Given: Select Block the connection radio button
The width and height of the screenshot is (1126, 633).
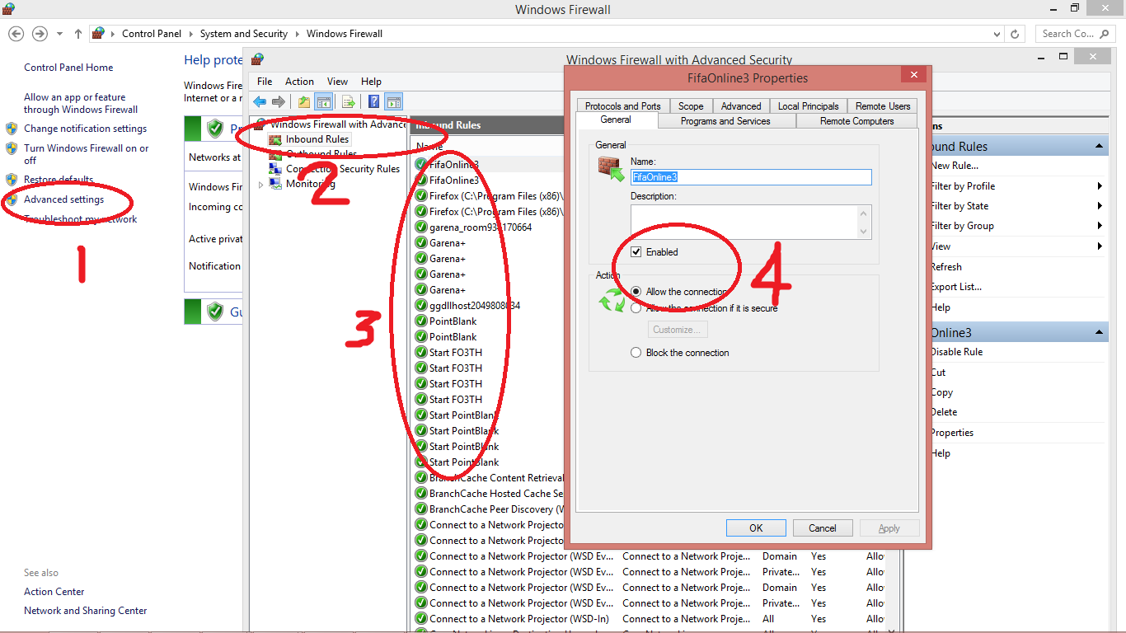Looking at the screenshot, I should pyautogui.click(x=636, y=353).
